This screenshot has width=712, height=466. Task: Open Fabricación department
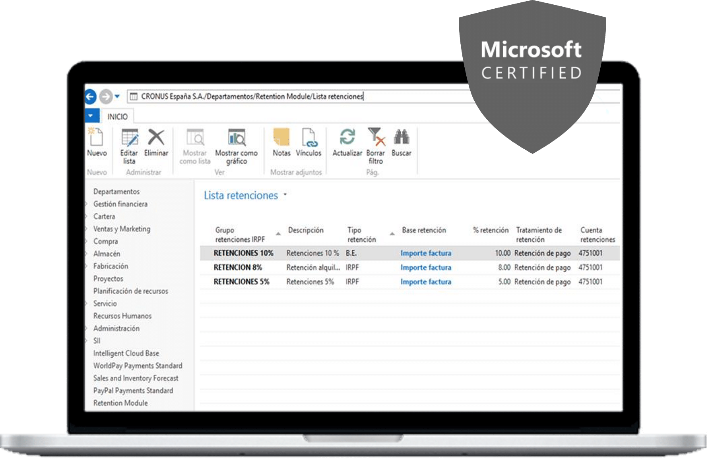111,266
